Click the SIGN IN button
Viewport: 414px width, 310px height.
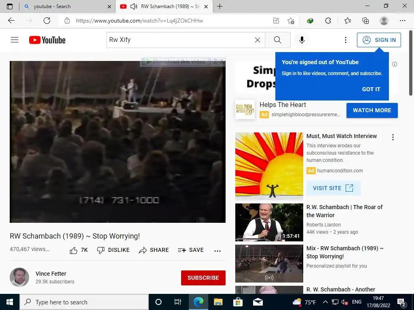click(379, 40)
